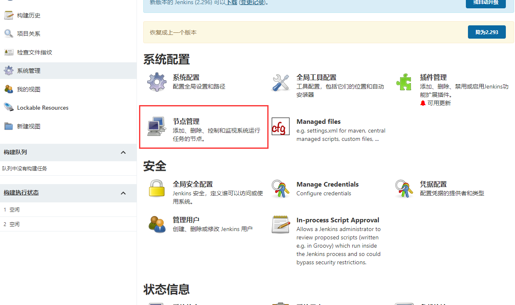Click the Lockable Resources drive icon
The width and height of the screenshot is (515, 305).
tap(9, 108)
